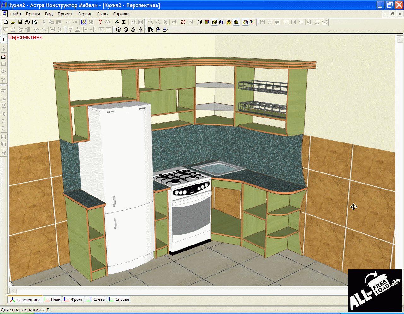Select the cylinder primitive icon
Viewport: 404px width, 314px height.
pyautogui.click(x=126, y=30)
